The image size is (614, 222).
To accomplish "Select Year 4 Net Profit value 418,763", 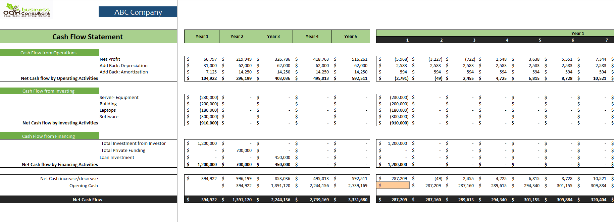I will click(x=321, y=59).
